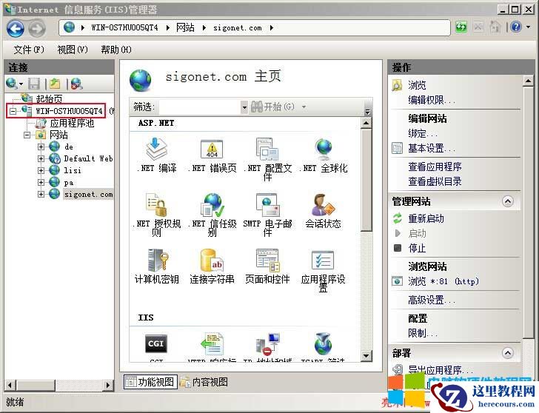Expand the lisi site node
Image resolution: width=539 pixels, height=413 pixels.
click(41, 170)
